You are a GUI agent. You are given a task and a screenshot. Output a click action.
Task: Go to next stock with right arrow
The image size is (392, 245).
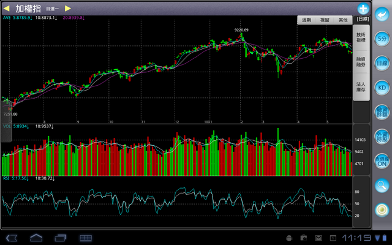[x=67, y=9]
